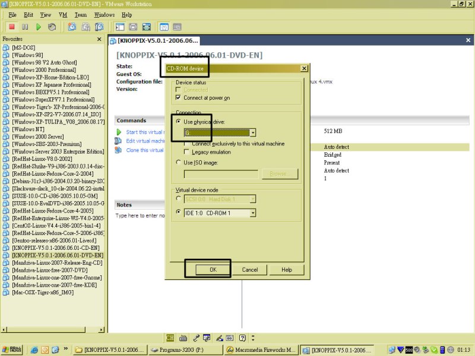Open the VM menu

coord(63,15)
